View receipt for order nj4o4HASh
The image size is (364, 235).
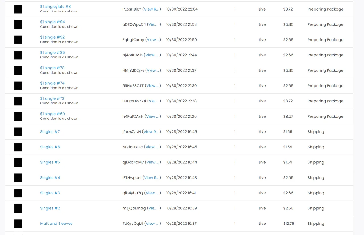coord(151,55)
